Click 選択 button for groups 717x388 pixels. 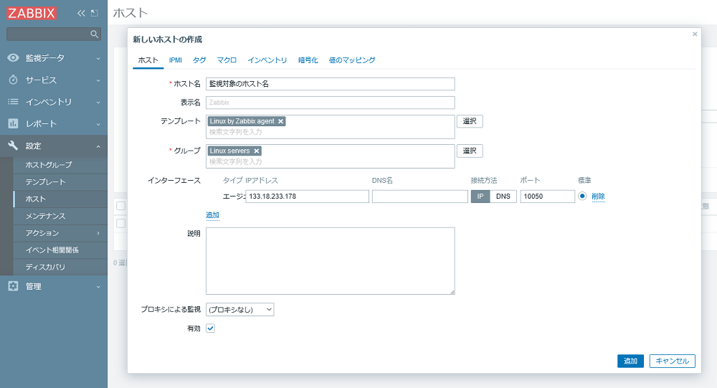point(470,151)
